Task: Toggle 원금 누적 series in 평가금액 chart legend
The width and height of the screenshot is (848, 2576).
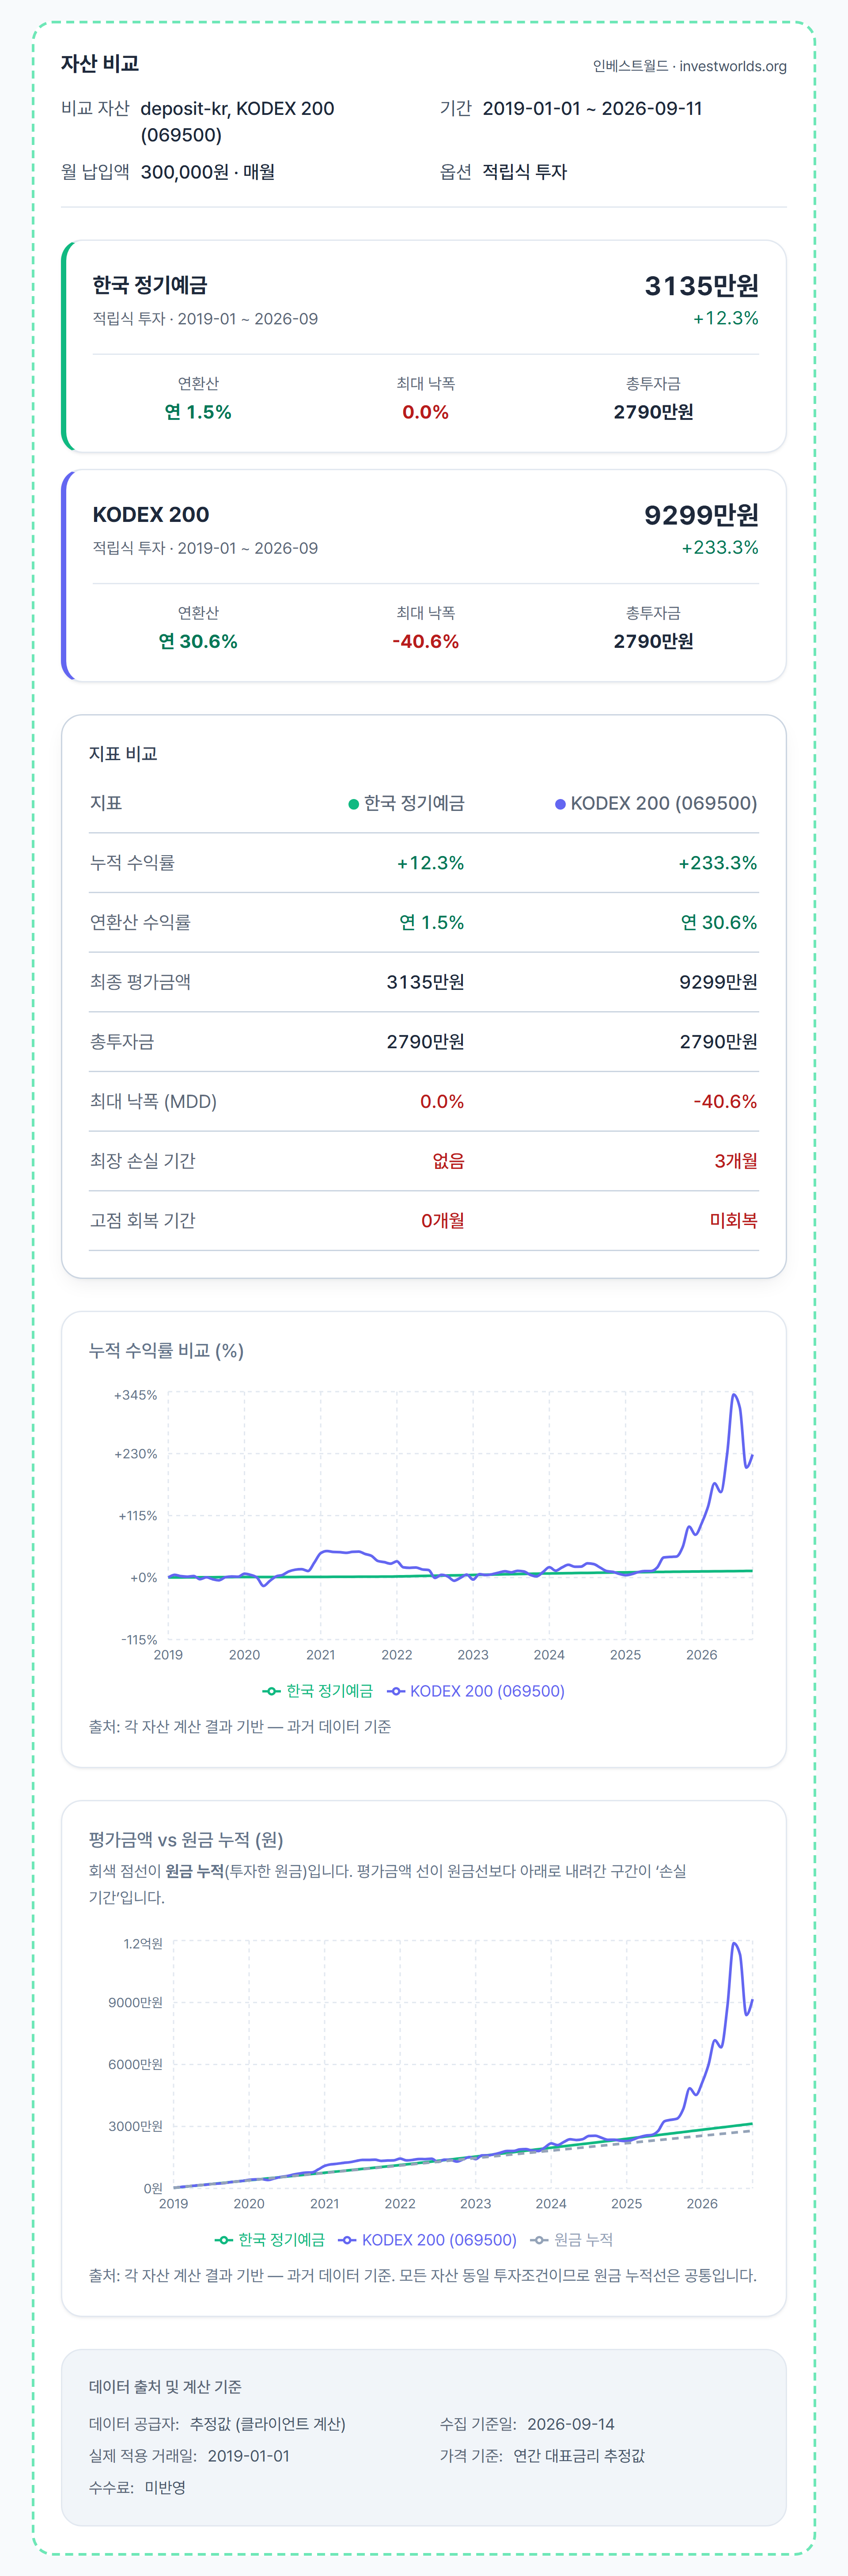Action: pos(572,2240)
